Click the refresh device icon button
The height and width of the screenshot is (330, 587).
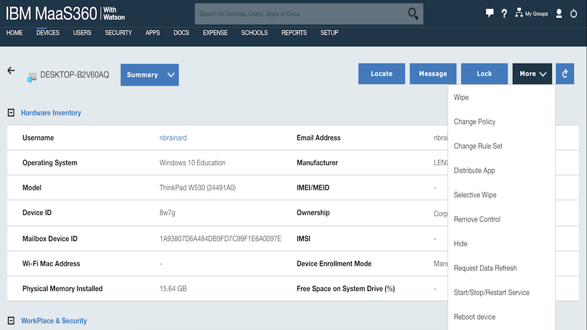[565, 74]
